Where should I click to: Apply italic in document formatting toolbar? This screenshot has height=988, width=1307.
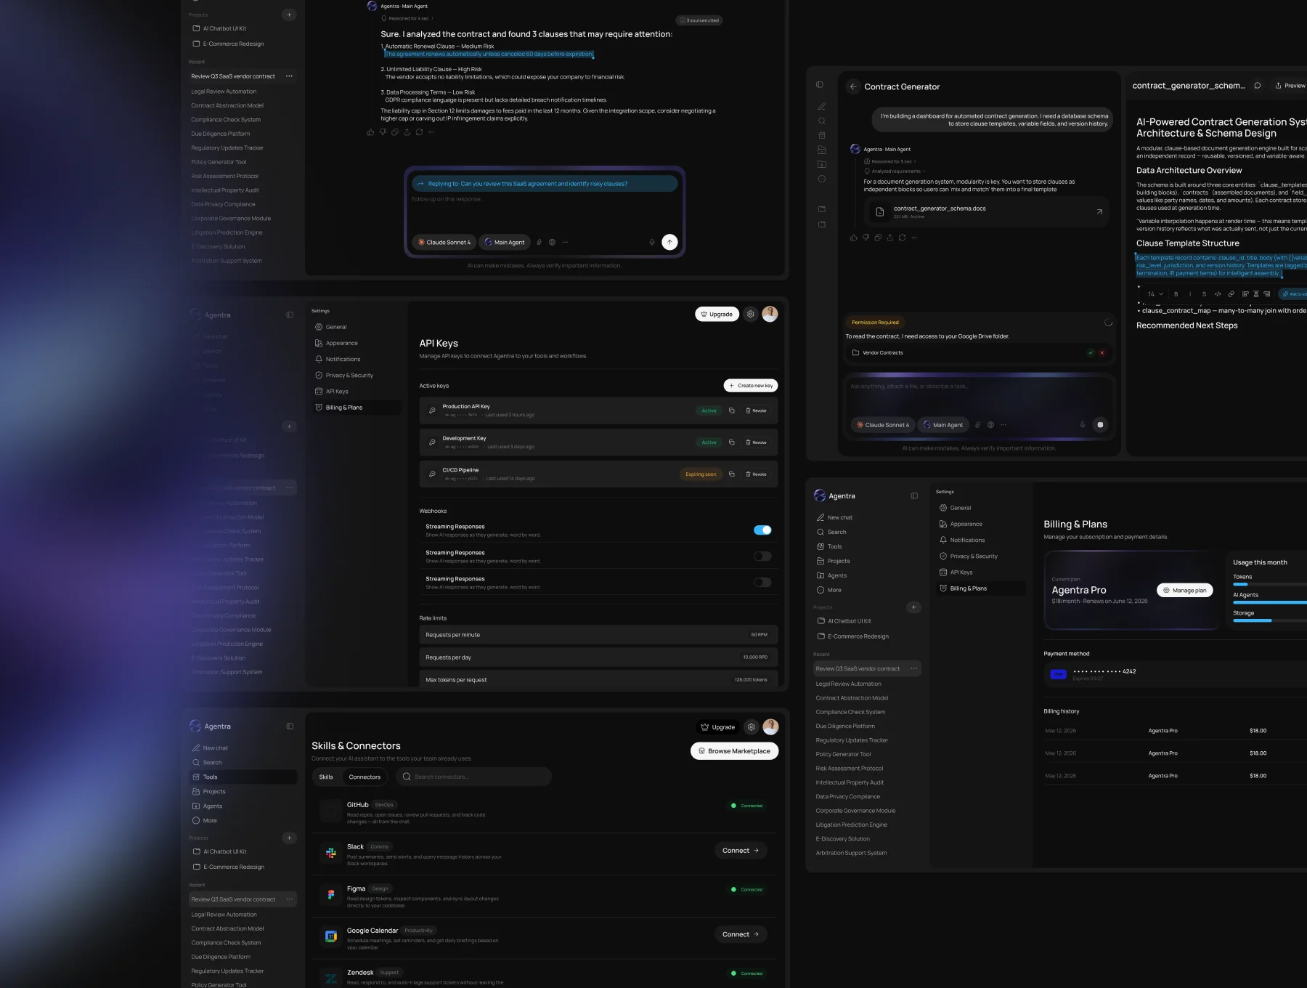click(x=1190, y=294)
